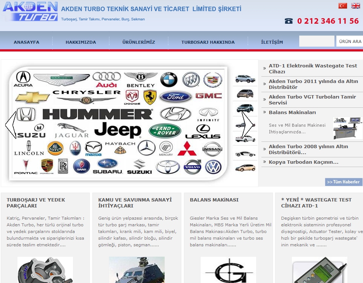Open 'Akden Turbo 2008 yılının Altın Distribütörü...' news
This screenshot has width=363, height=283.
point(308,149)
